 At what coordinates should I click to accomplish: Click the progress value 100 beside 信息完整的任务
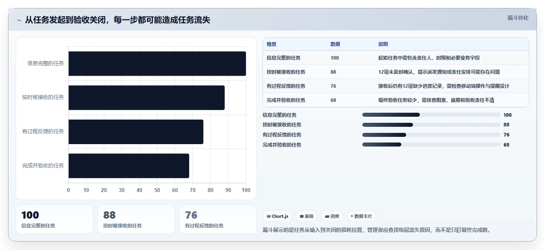click(x=508, y=115)
